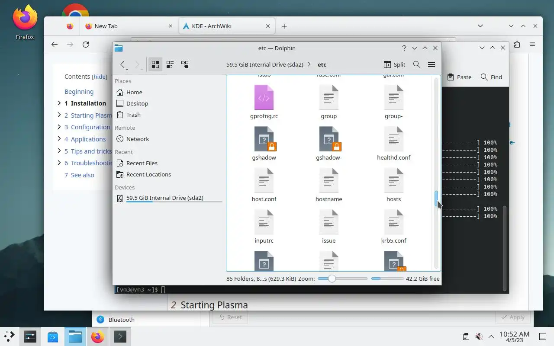Image resolution: width=554 pixels, height=346 pixels.
Task: Open Discover store from taskbar
Action: pyautogui.click(x=53, y=336)
